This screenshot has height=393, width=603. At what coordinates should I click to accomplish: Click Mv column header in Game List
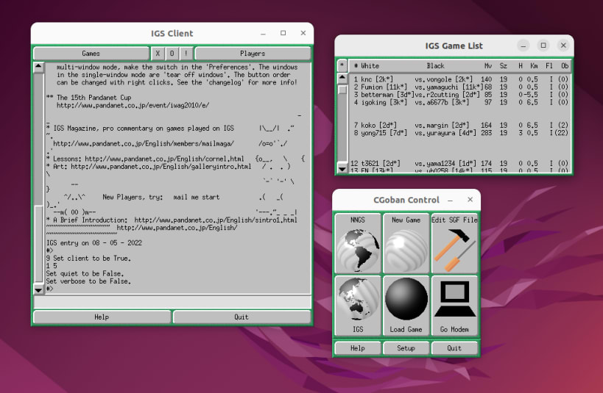click(x=488, y=66)
